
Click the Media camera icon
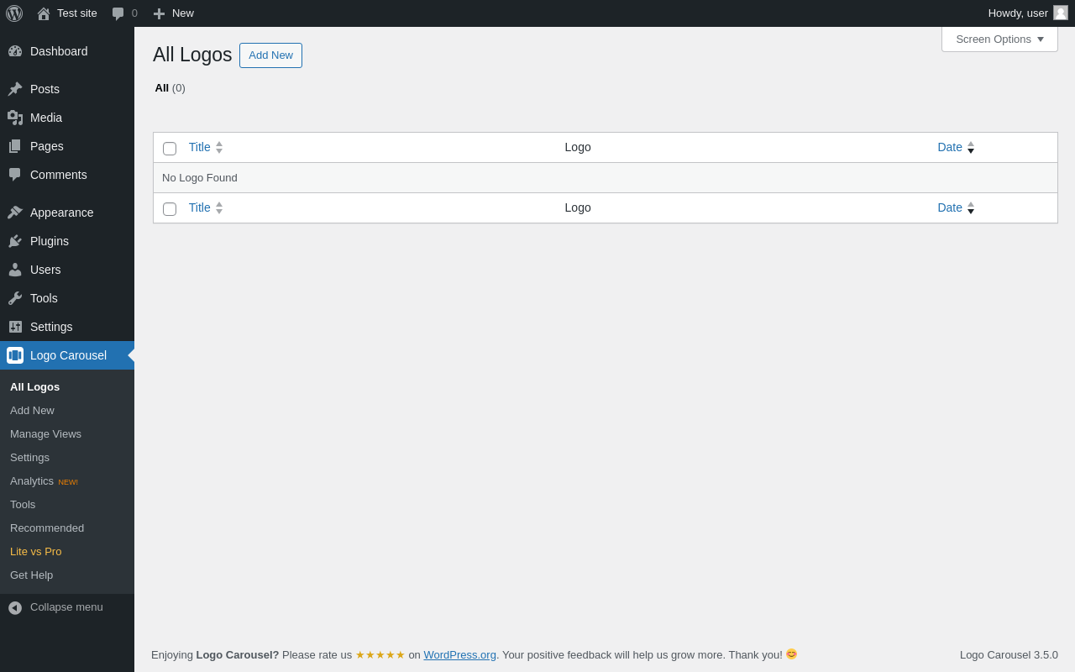pos(15,118)
